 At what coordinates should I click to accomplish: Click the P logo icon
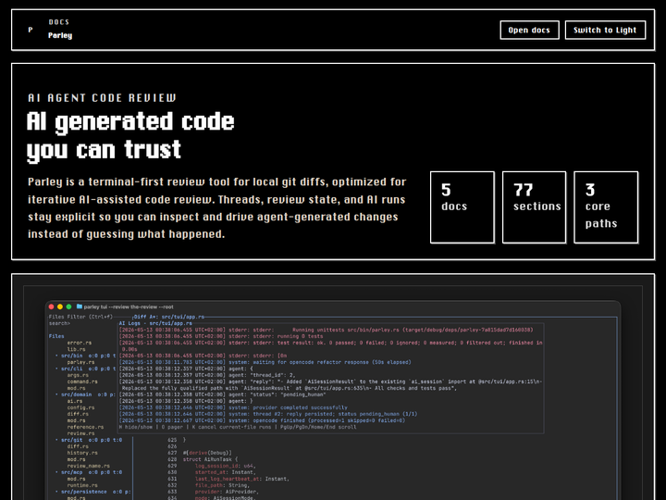[x=31, y=30]
